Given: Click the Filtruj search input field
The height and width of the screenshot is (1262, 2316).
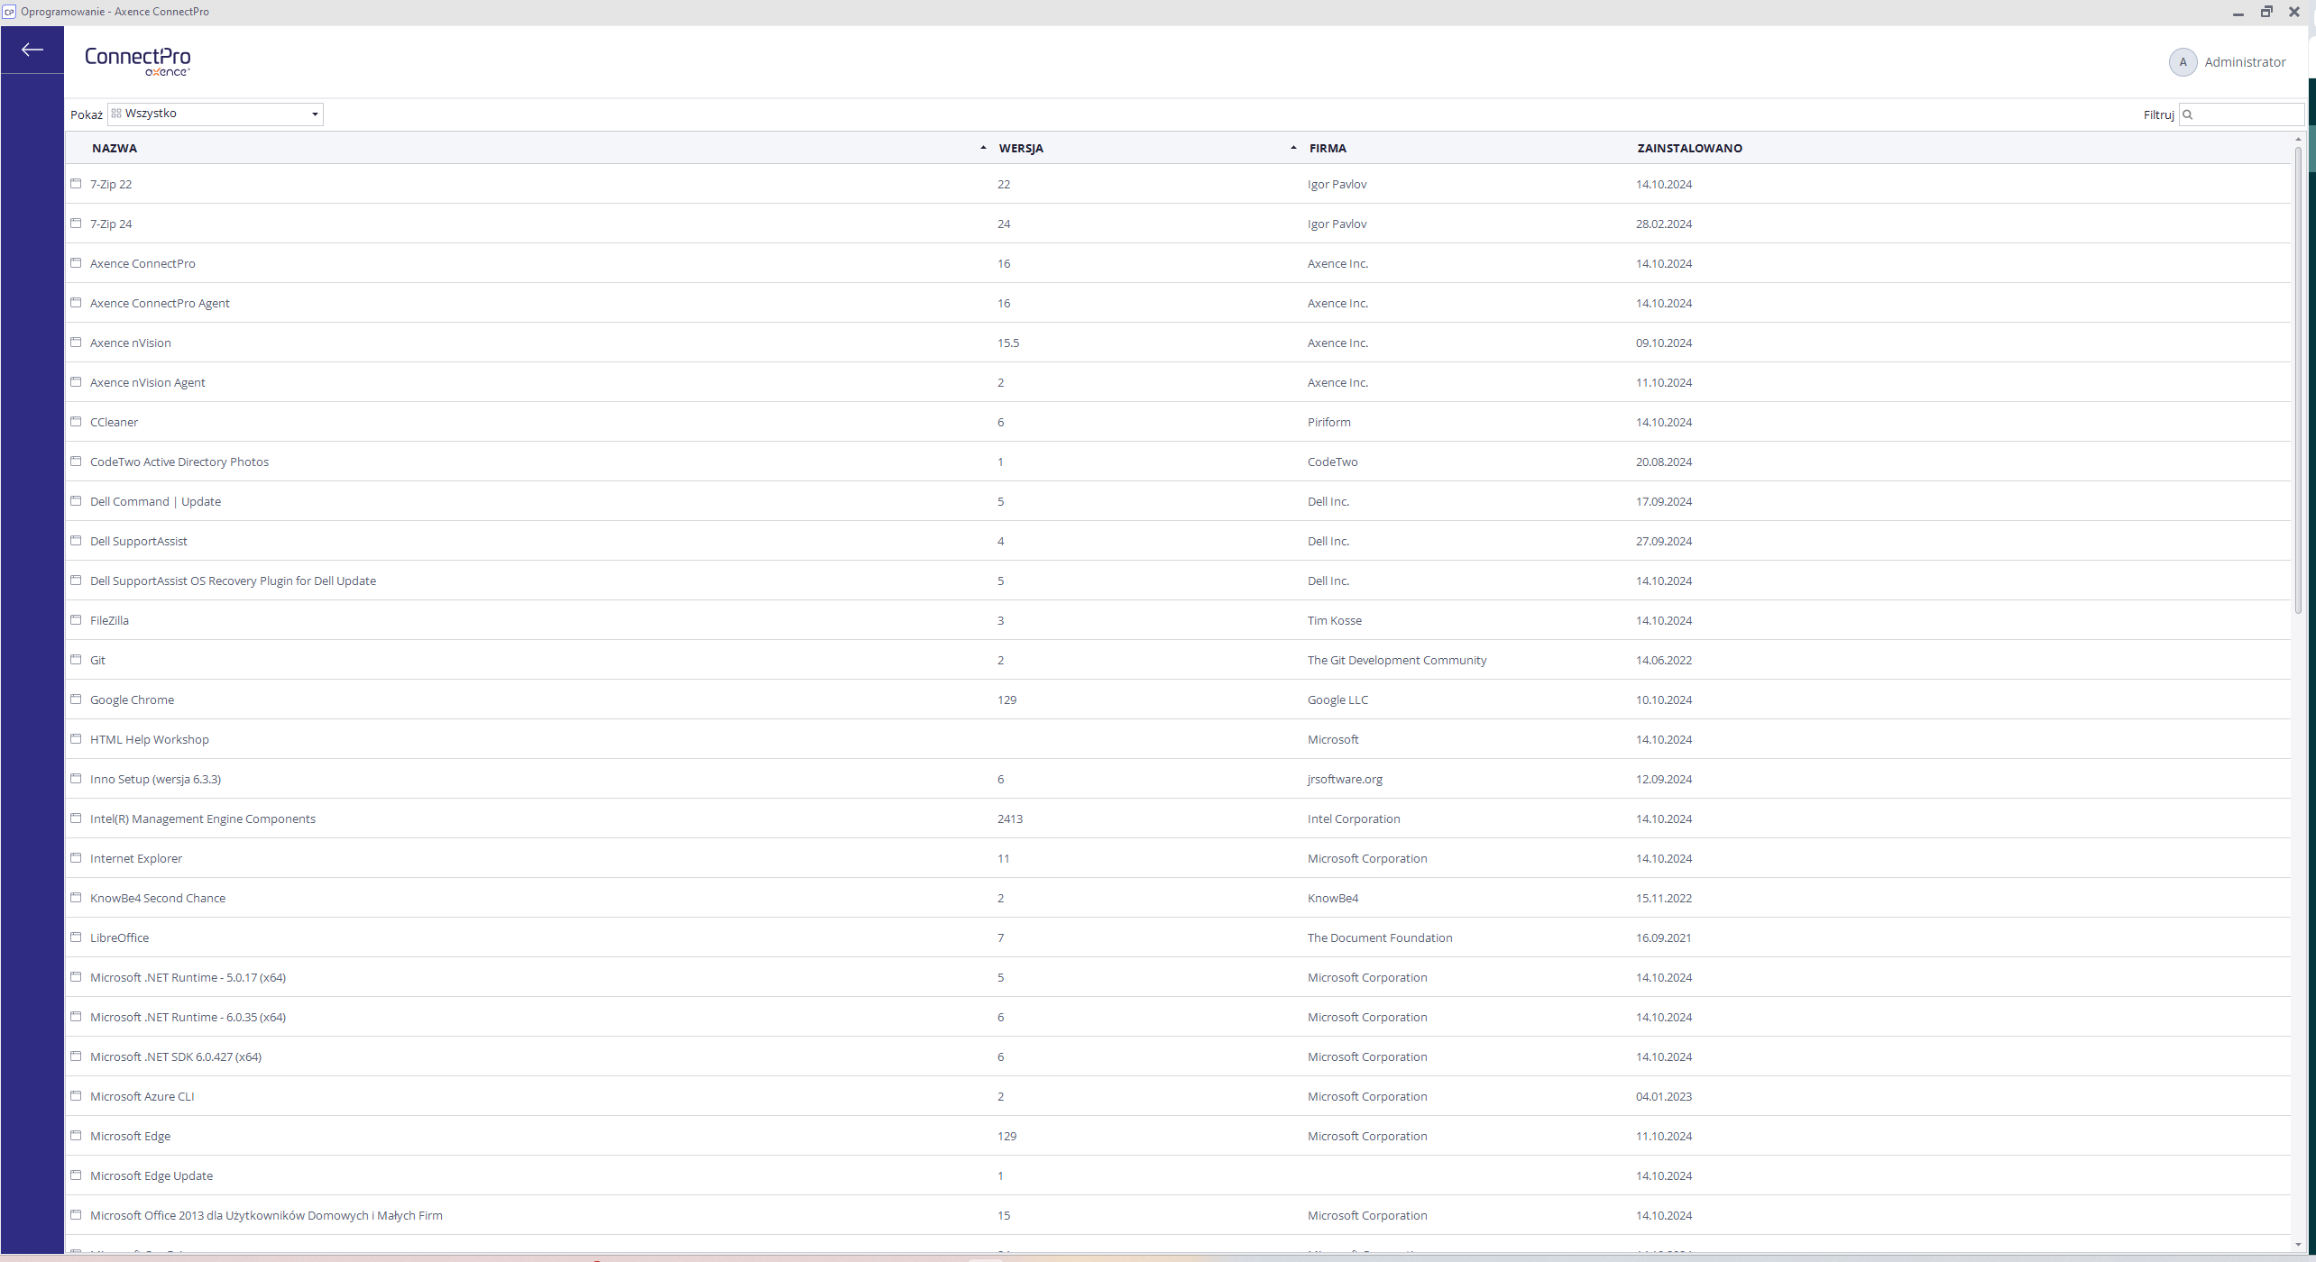Looking at the screenshot, I should click(x=2242, y=114).
